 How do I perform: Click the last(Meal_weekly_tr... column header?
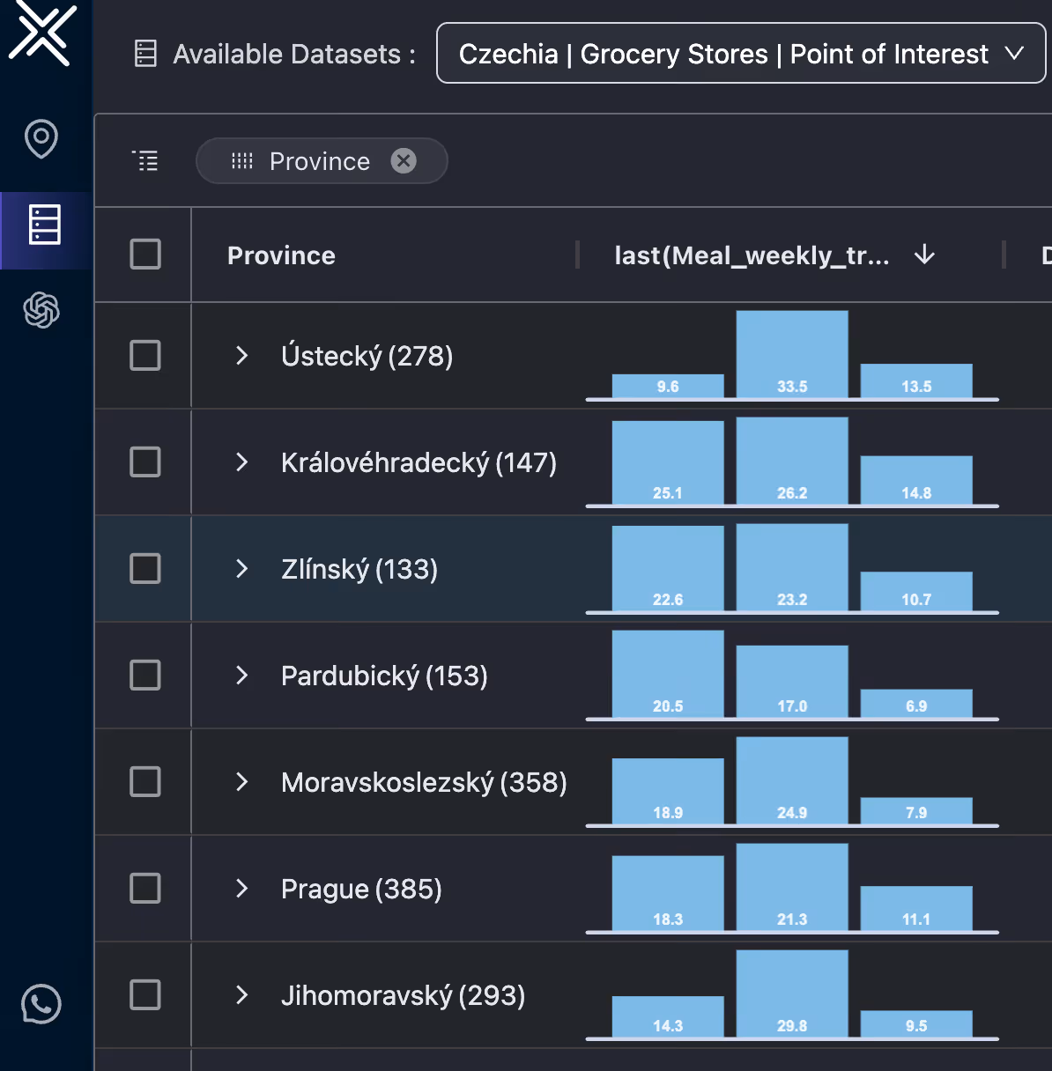point(752,255)
